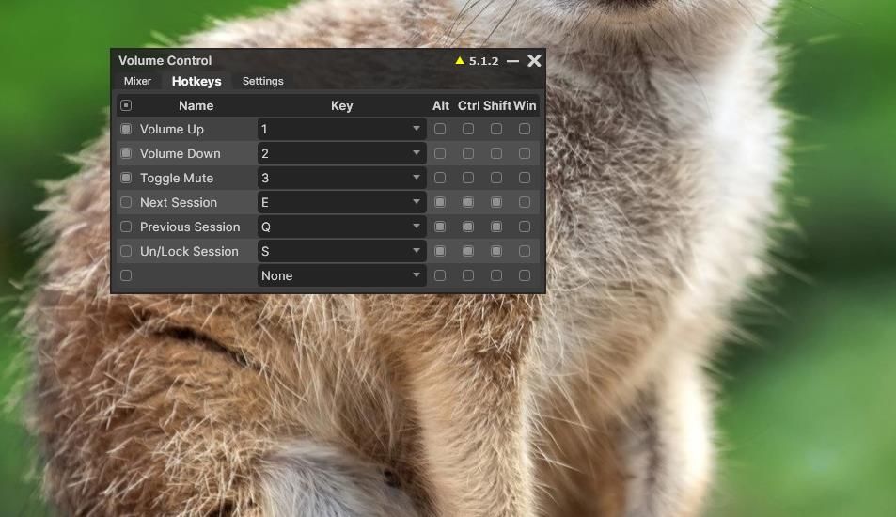
Task: Minimize the Volume Control window
Action: [x=512, y=61]
